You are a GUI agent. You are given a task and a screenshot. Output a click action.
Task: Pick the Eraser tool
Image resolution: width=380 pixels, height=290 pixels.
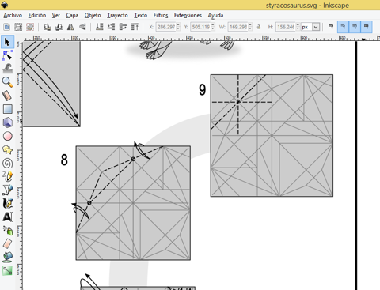pos(7,243)
